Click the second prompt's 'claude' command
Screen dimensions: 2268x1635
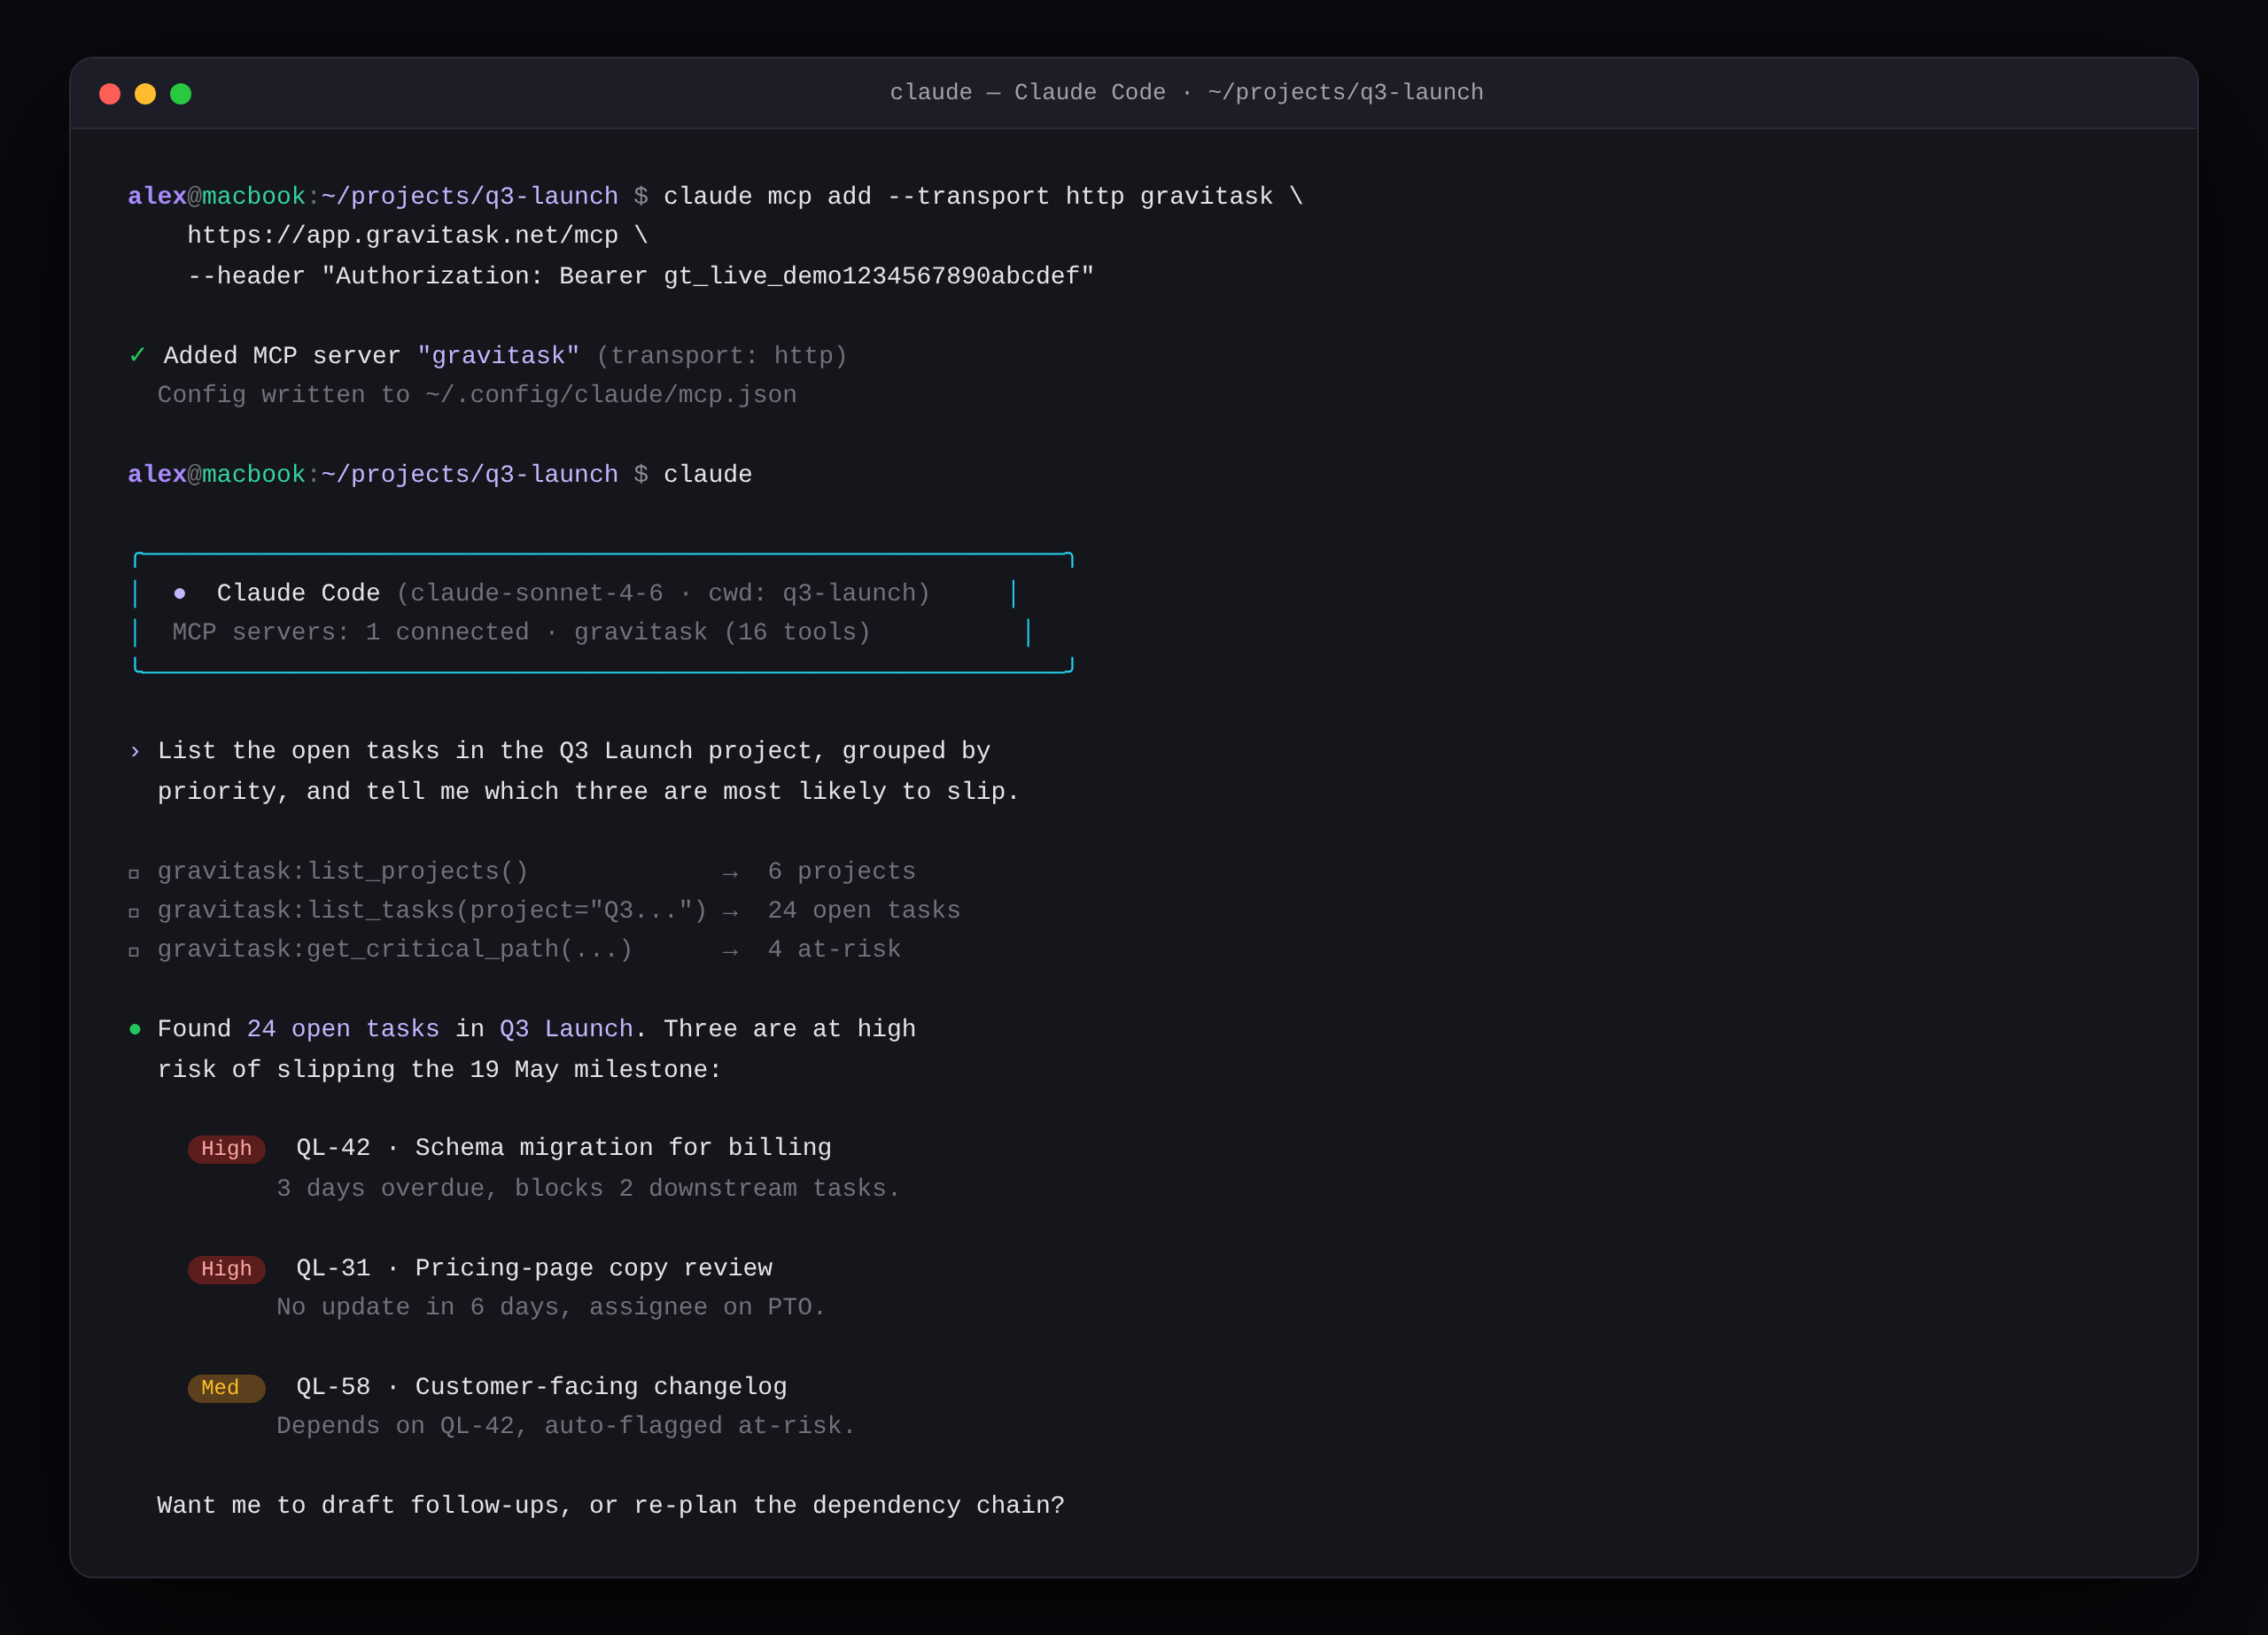click(708, 474)
